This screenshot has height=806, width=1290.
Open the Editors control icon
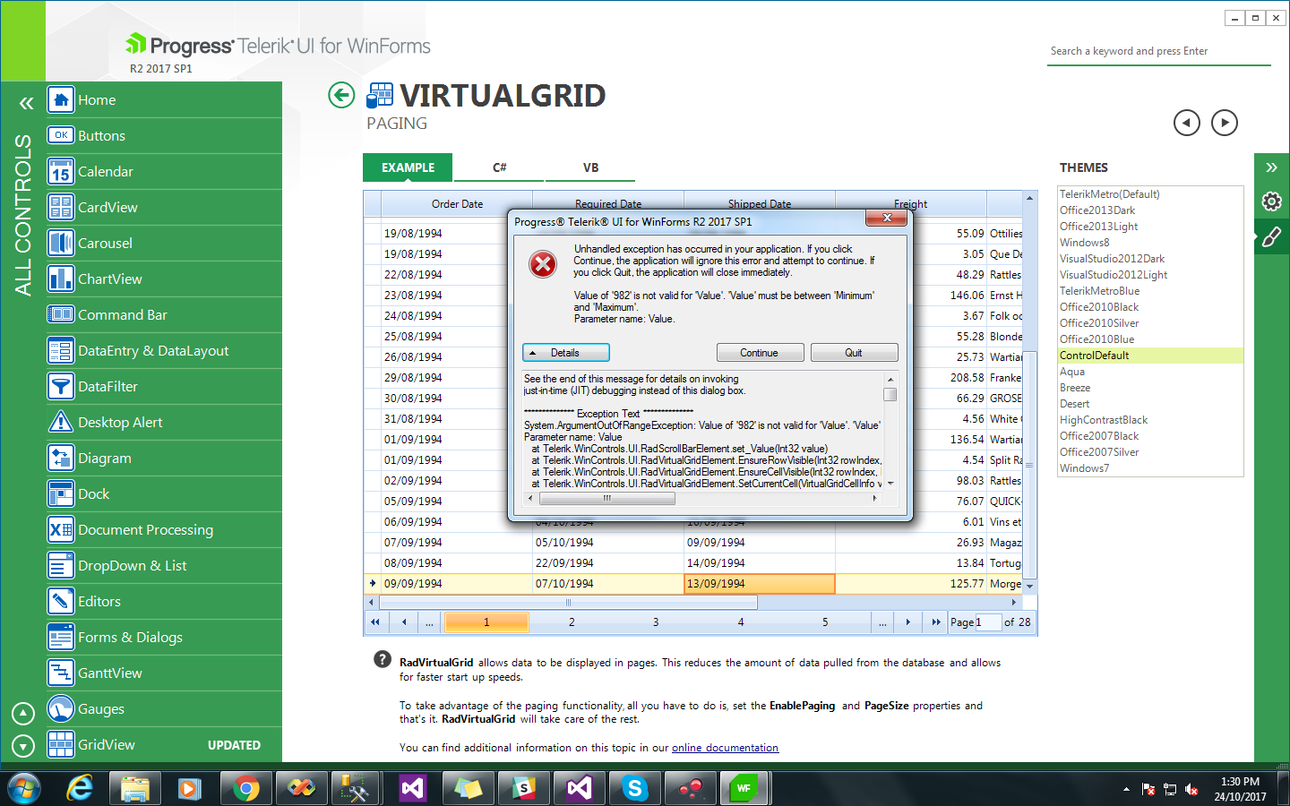pyautogui.click(x=61, y=601)
